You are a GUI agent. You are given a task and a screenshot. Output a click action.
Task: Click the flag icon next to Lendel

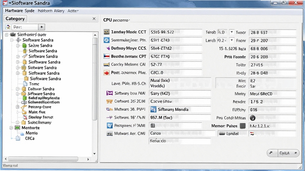pos(252,134)
